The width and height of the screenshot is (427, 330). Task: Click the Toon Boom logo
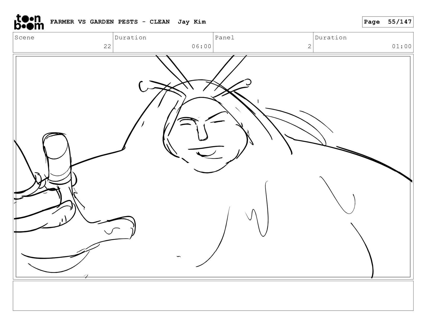click(x=29, y=22)
